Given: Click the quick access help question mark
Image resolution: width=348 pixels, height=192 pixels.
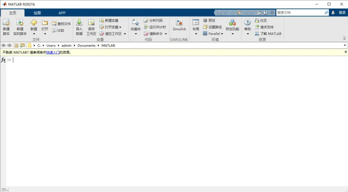Looking at the screenshot, I should (265, 13).
